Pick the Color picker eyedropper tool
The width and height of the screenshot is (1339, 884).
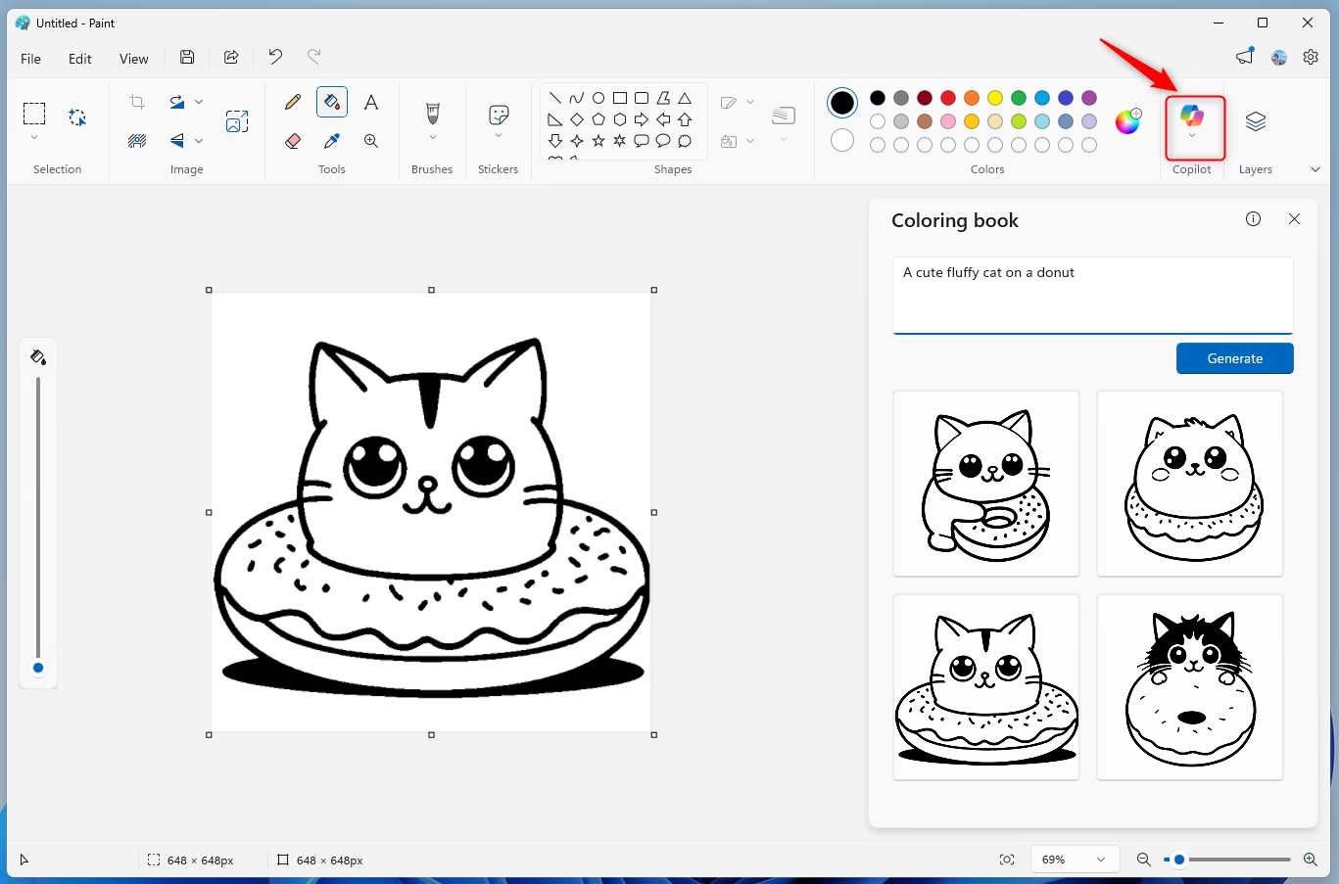coord(331,140)
